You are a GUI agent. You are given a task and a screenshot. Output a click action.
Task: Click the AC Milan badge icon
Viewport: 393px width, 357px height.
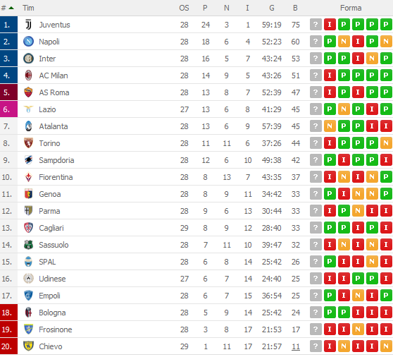pyautogui.click(x=28, y=75)
